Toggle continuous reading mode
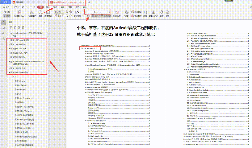 point(106,16)
